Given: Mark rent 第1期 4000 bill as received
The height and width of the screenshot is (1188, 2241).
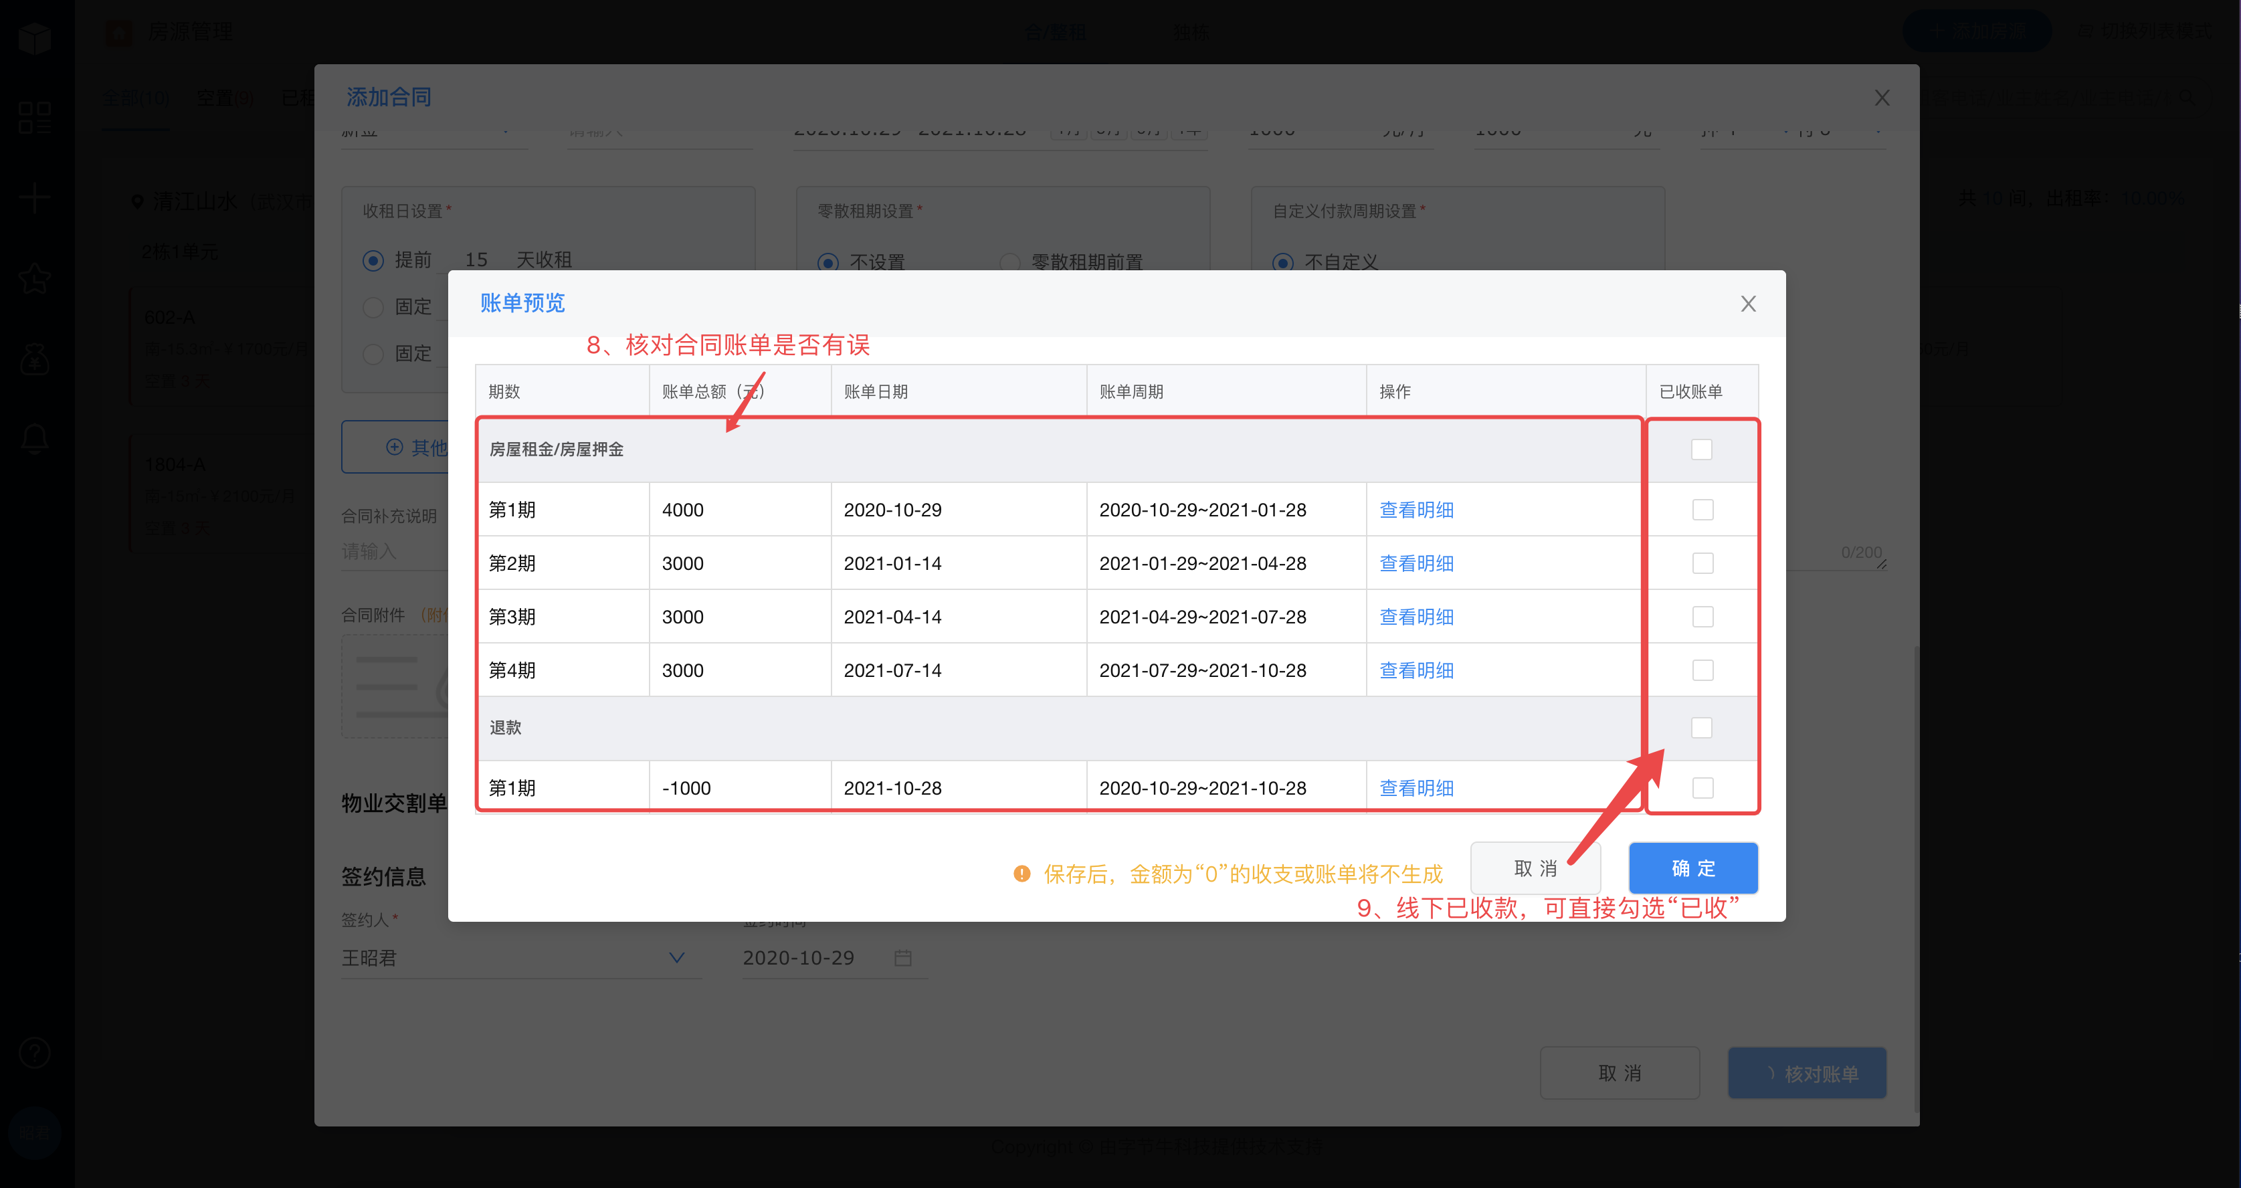Looking at the screenshot, I should coord(1702,510).
